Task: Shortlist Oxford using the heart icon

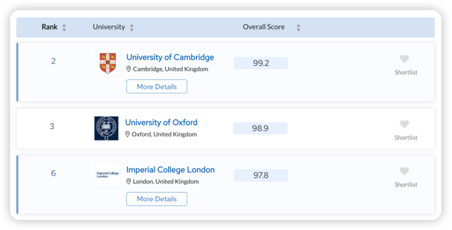Action: pos(405,124)
